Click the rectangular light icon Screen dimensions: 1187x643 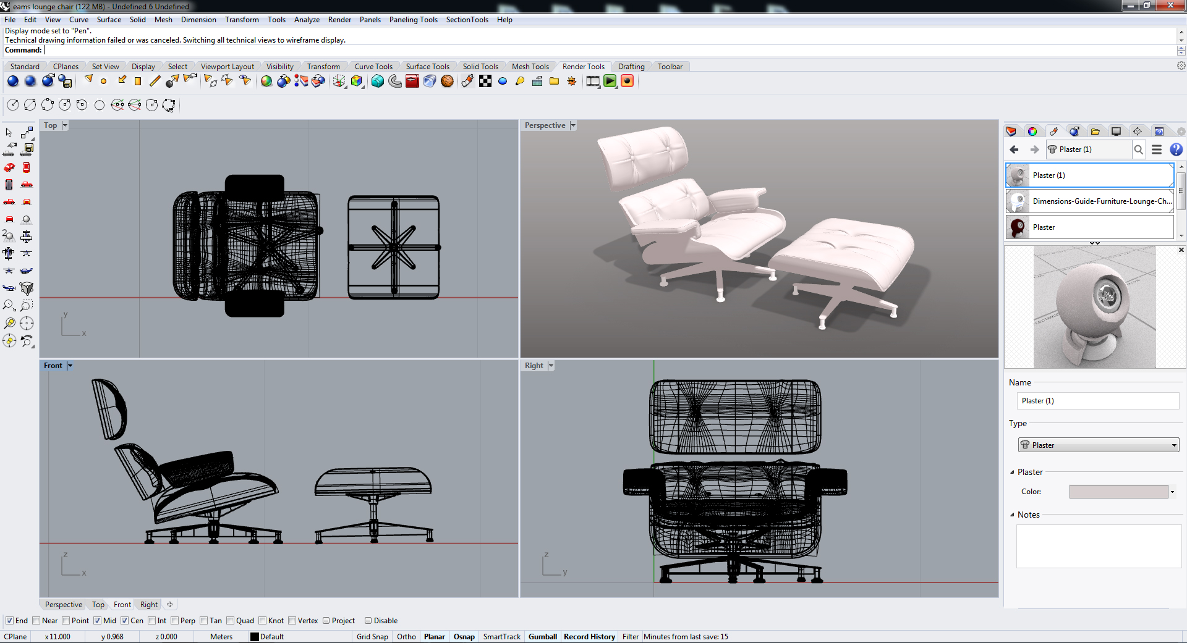coord(138,81)
